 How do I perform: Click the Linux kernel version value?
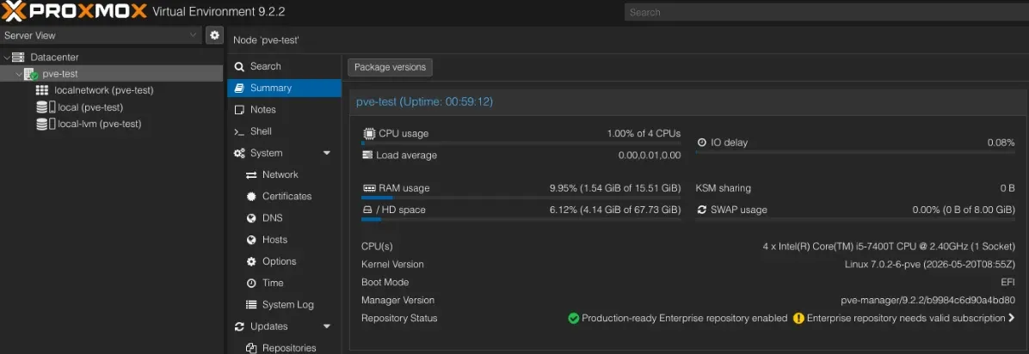(930, 265)
